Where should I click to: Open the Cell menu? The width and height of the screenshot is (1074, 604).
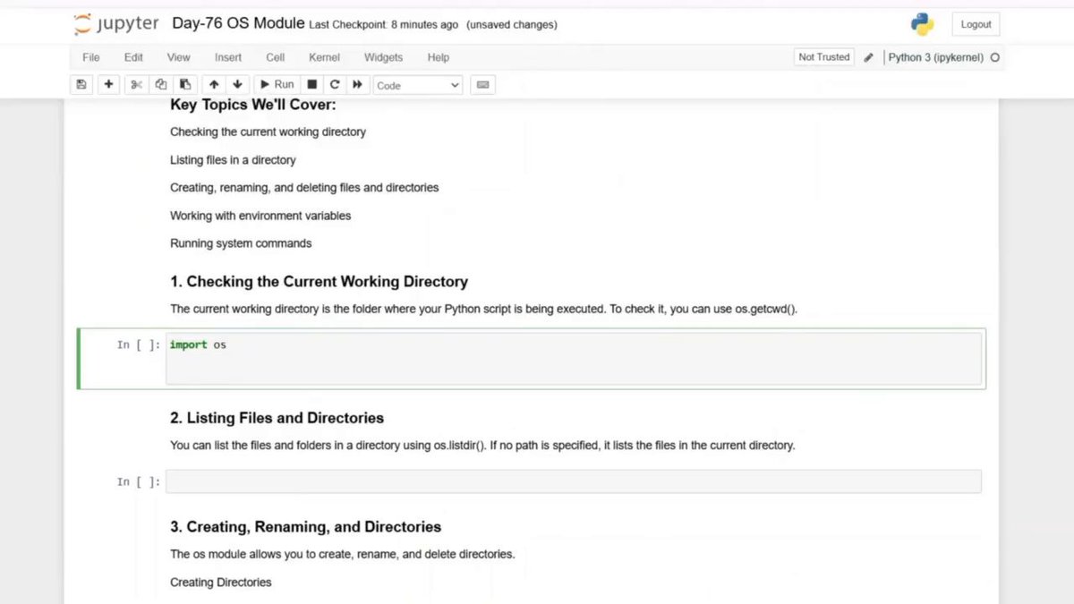276,57
